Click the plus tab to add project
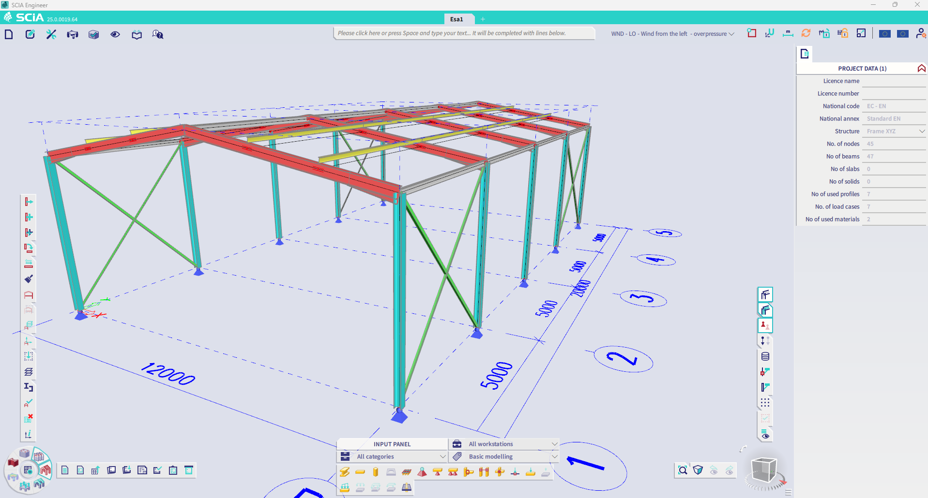Viewport: 928px width, 498px height. pyautogui.click(x=483, y=19)
